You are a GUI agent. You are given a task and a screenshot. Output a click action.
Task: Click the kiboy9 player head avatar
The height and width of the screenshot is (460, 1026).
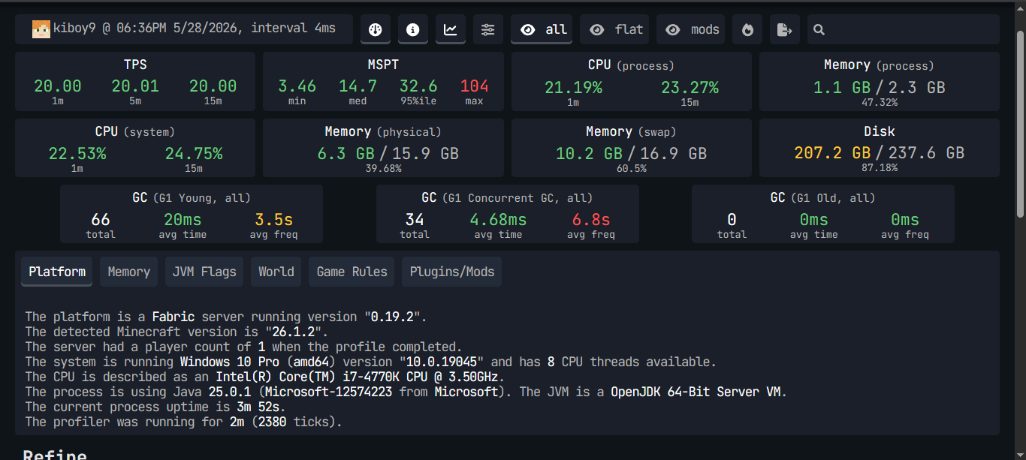pyautogui.click(x=41, y=29)
